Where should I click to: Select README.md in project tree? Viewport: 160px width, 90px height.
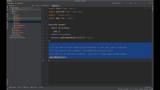17,34
